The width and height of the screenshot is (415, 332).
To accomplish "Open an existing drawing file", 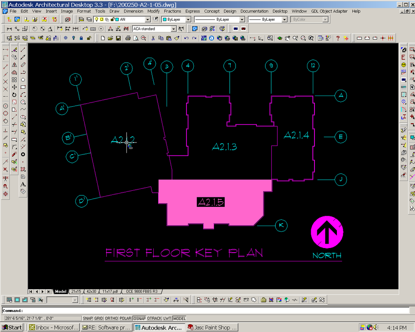I will (x=111, y=38).
